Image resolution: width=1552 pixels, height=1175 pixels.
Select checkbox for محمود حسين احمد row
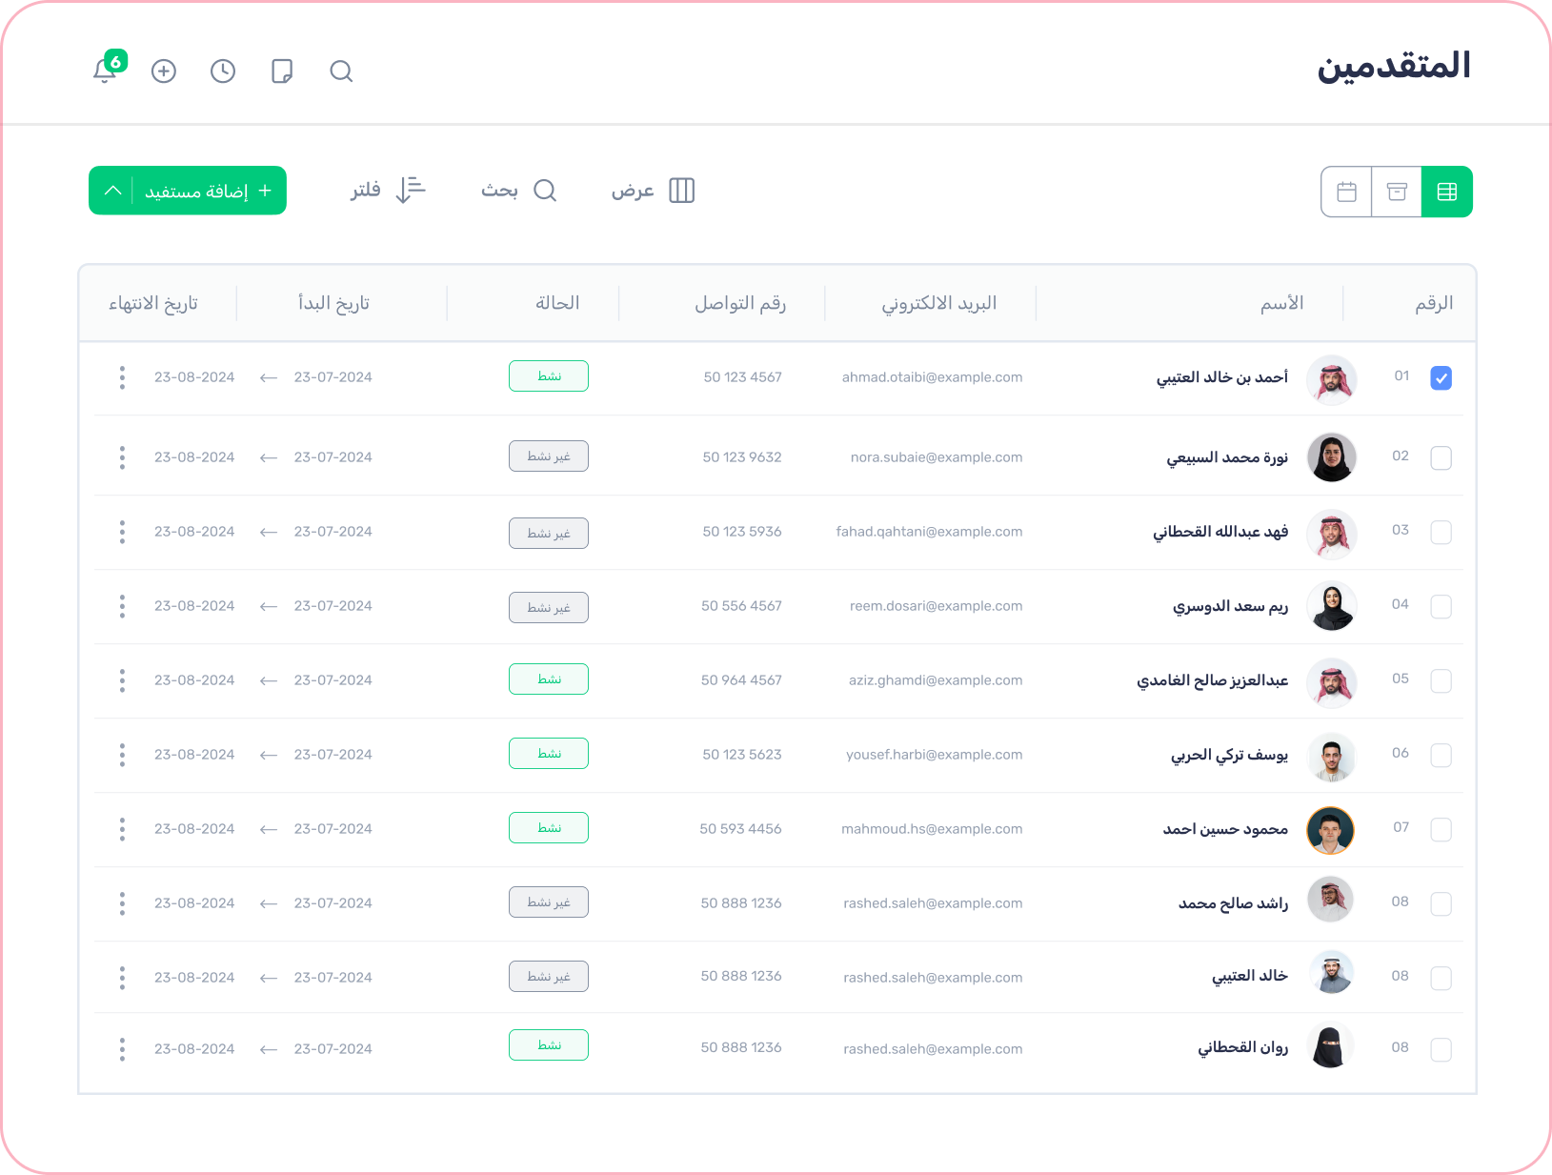point(1441,830)
